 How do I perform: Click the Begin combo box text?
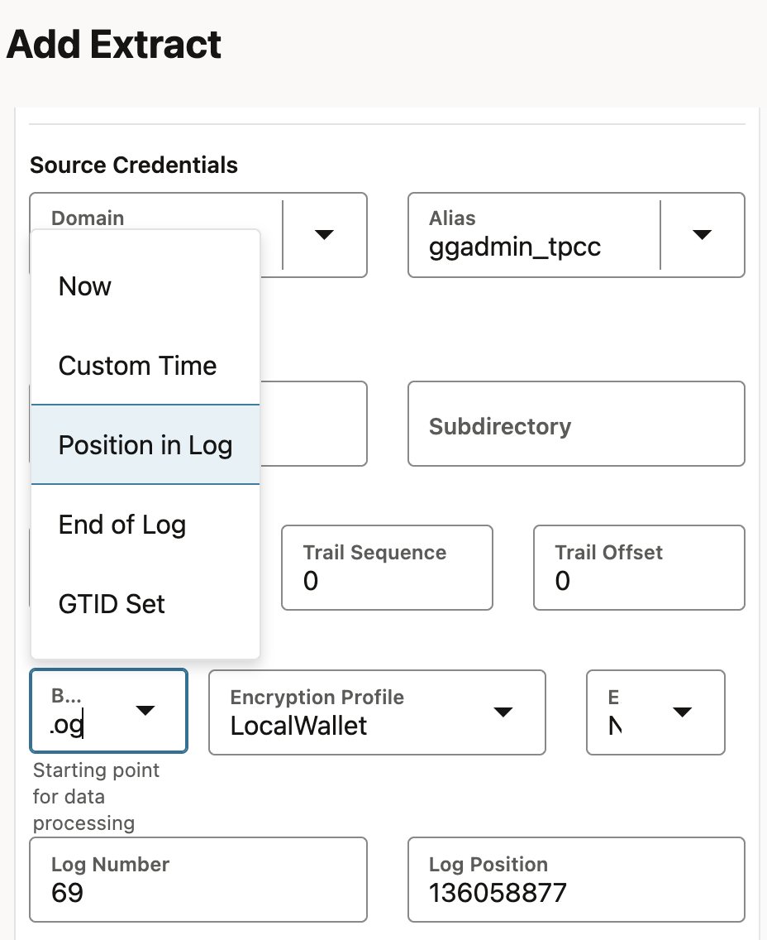click(x=67, y=725)
